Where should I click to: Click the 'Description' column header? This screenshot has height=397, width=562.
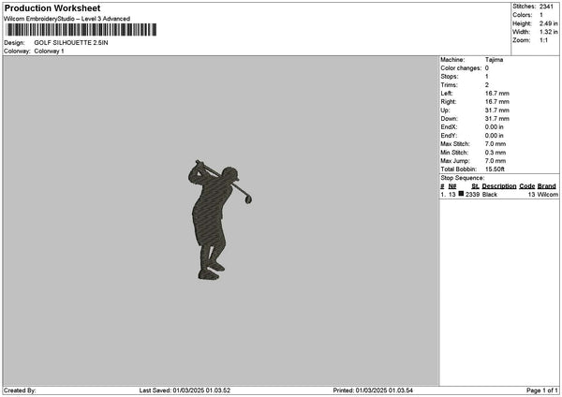click(x=499, y=186)
